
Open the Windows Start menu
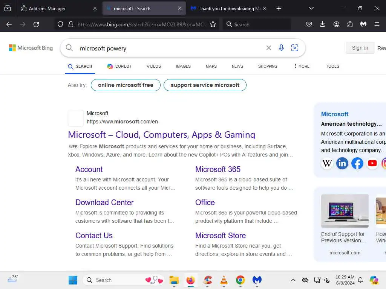tap(73, 280)
